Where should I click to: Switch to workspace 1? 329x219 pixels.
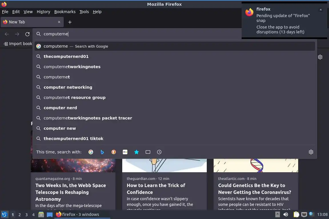[x=13, y=215]
